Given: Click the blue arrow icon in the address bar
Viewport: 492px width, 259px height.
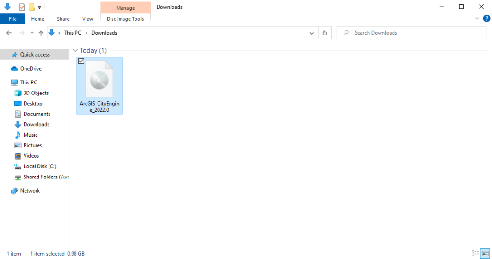Looking at the screenshot, I should pyautogui.click(x=52, y=32).
